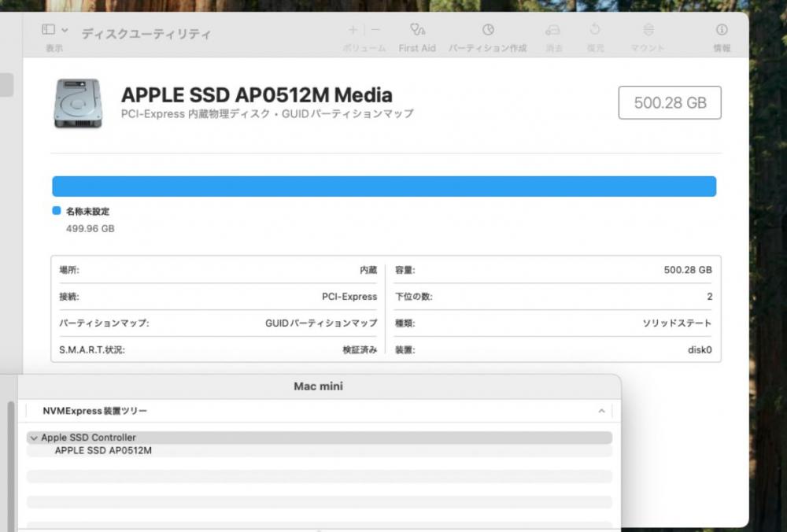Click the blue swatch beside 名称未設定
This screenshot has height=532, width=787.
click(57, 211)
